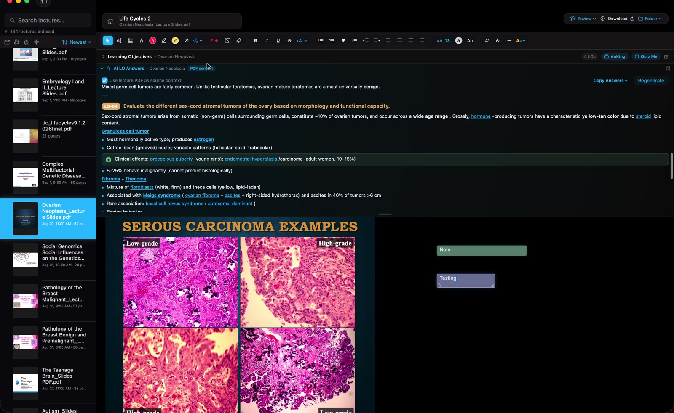Screen dimensions: 674x413
Task: Click the home icon beside Life Cycles 2
Action: (110, 21)
